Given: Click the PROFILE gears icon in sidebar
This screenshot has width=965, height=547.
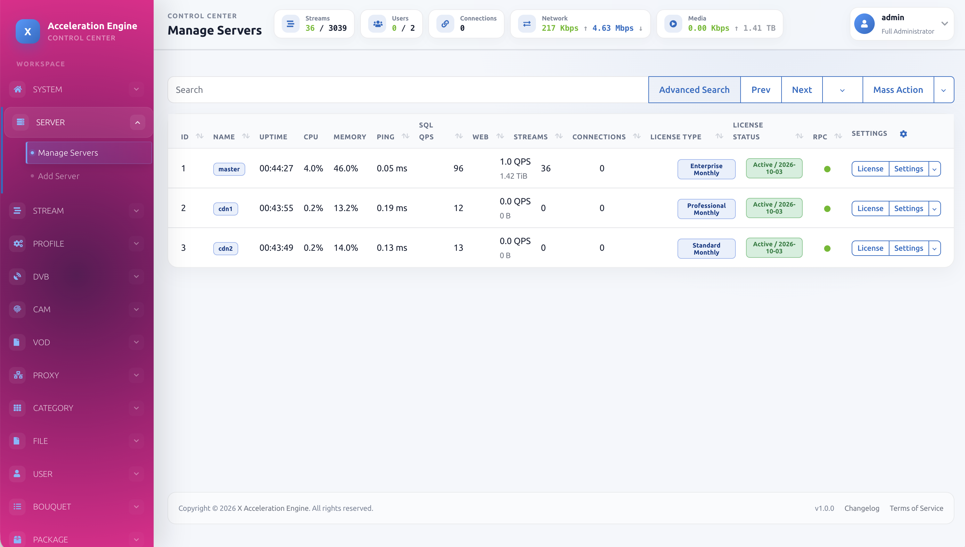Looking at the screenshot, I should (x=17, y=244).
